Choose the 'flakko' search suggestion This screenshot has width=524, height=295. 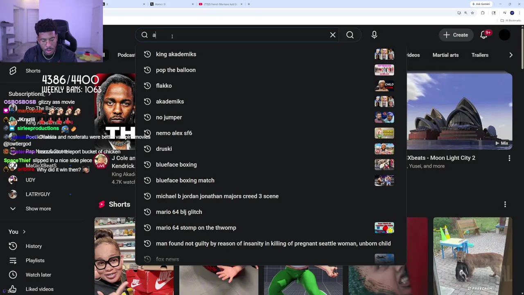tap(271, 86)
